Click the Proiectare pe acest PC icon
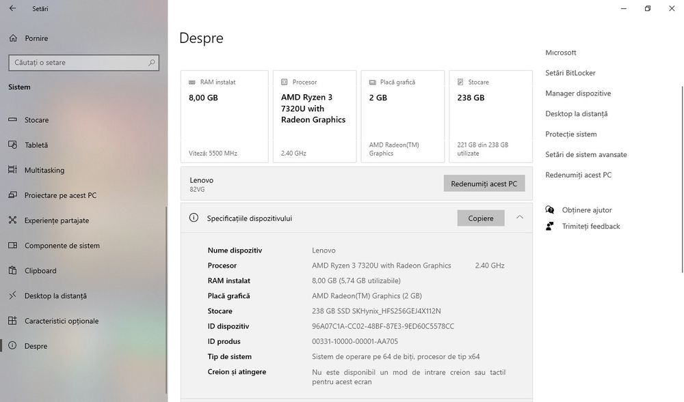This screenshot has width=684, height=402. pyautogui.click(x=12, y=195)
